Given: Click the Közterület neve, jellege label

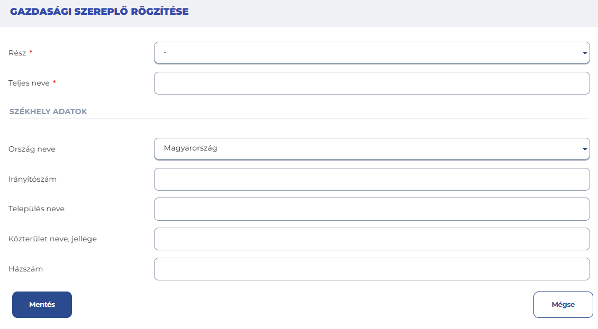Looking at the screenshot, I should pyautogui.click(x=52, y=239).
